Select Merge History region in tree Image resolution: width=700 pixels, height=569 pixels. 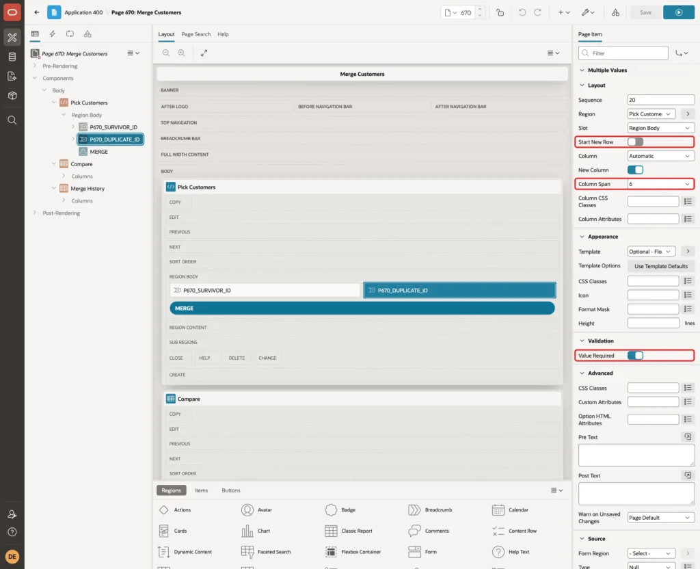pos(87,189)
